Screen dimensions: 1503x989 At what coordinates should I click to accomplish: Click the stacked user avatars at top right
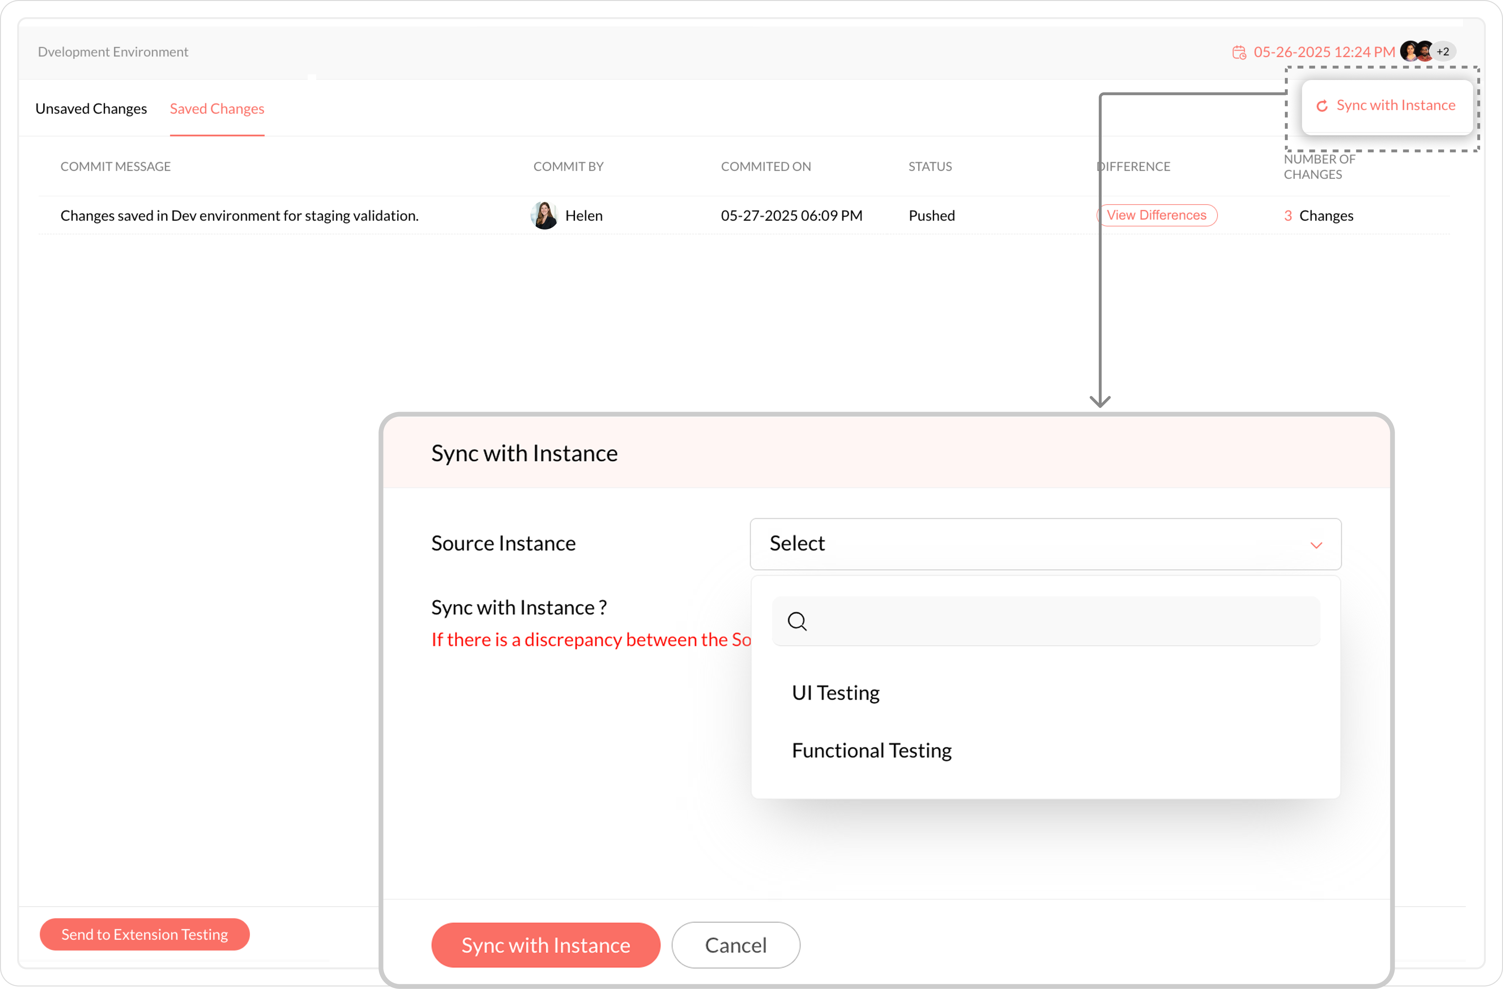pos(1416,51)
